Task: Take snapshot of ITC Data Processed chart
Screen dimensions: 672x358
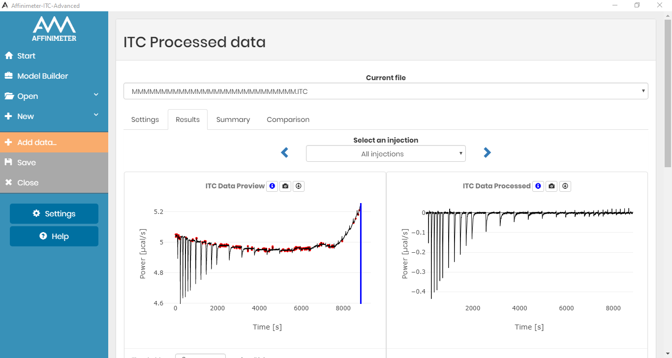Action: coord(551,186)
